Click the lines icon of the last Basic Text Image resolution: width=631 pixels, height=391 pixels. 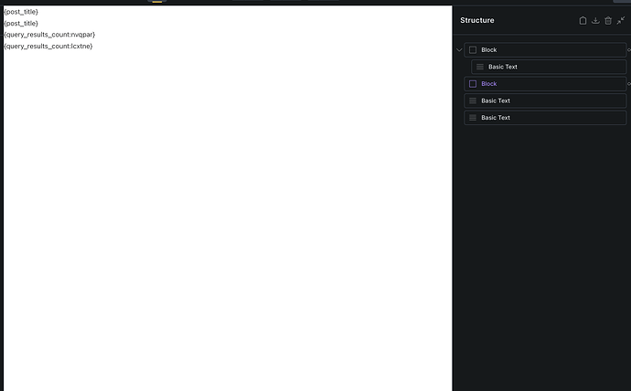473,118
